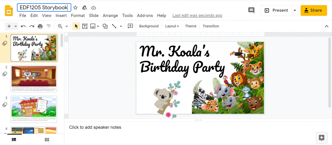Open the Tools menu
The image size is (332, 145).
(x=127, y=16)
